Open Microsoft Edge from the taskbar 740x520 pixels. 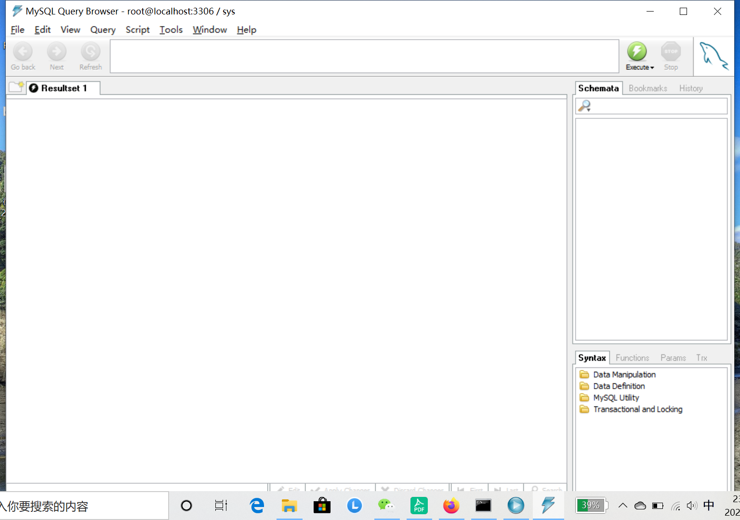tap(257, 506)
